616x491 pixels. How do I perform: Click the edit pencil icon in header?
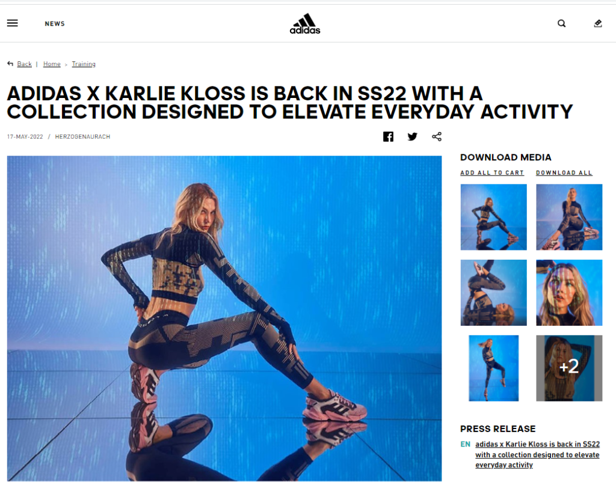pos(598,23)
